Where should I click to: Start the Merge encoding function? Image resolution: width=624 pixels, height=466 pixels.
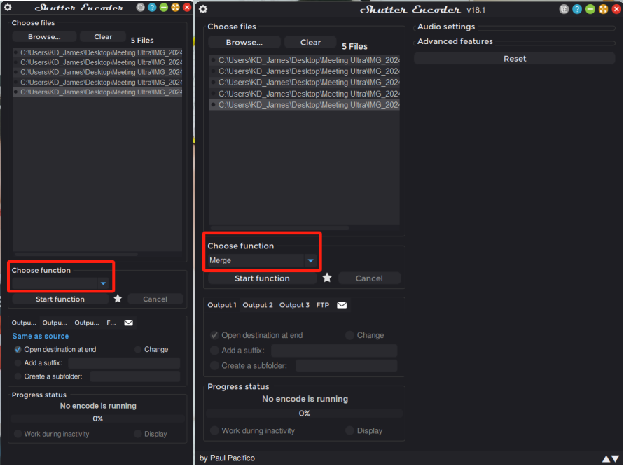point(262,278)
